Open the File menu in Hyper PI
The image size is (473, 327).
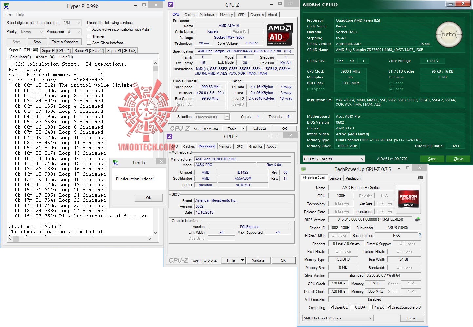[x=8, y=14]
